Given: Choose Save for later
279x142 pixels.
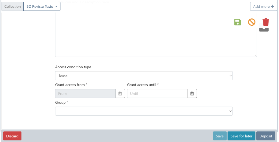Looking at the screenshot, I should pos(241,136).
